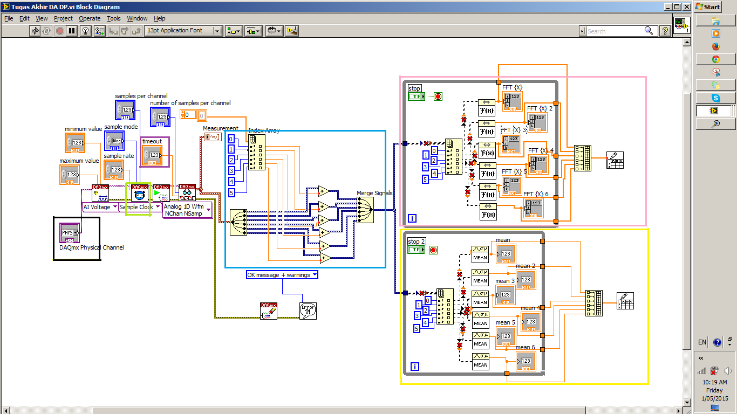Open the Analog 1D Wfm NChan NSamp selector
This screenshot has height=414, width=737.
pyautogui.click(x=187, y=210)
